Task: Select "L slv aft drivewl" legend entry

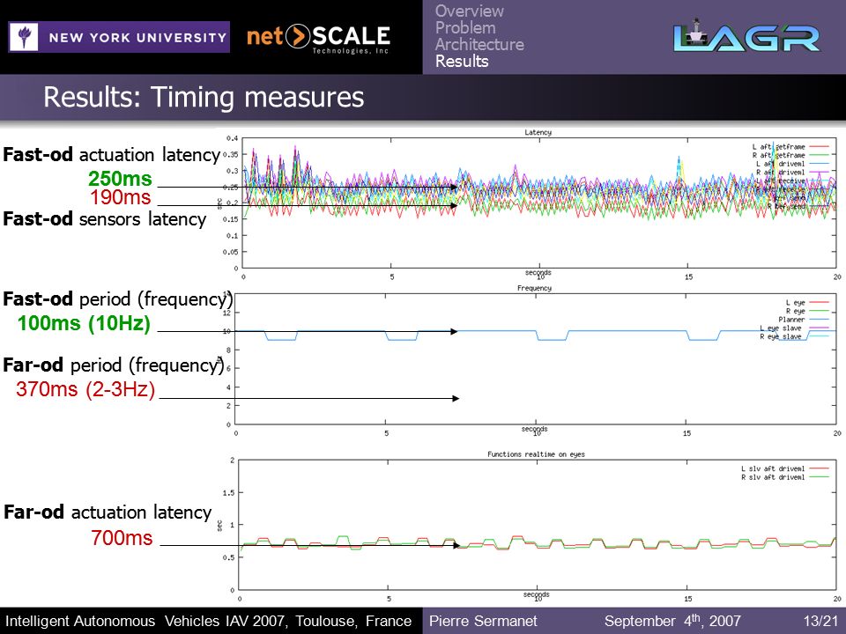Action: [785, 468]
